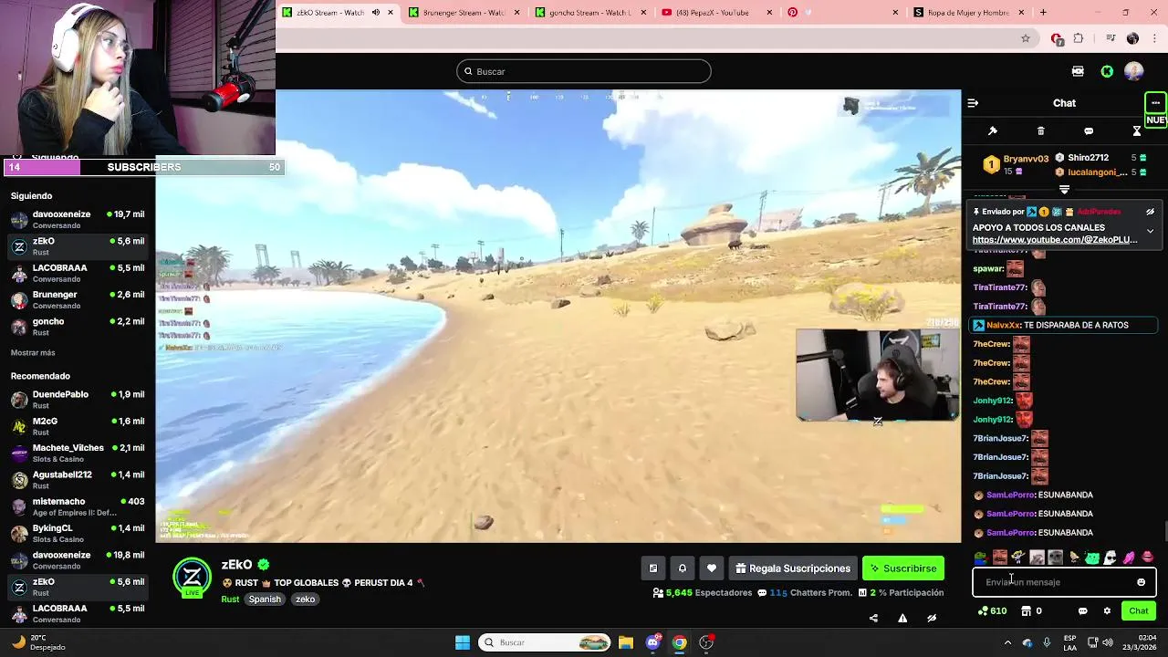Click the PepeLaugh frog emote in quick bar

(x=980, y=558)
